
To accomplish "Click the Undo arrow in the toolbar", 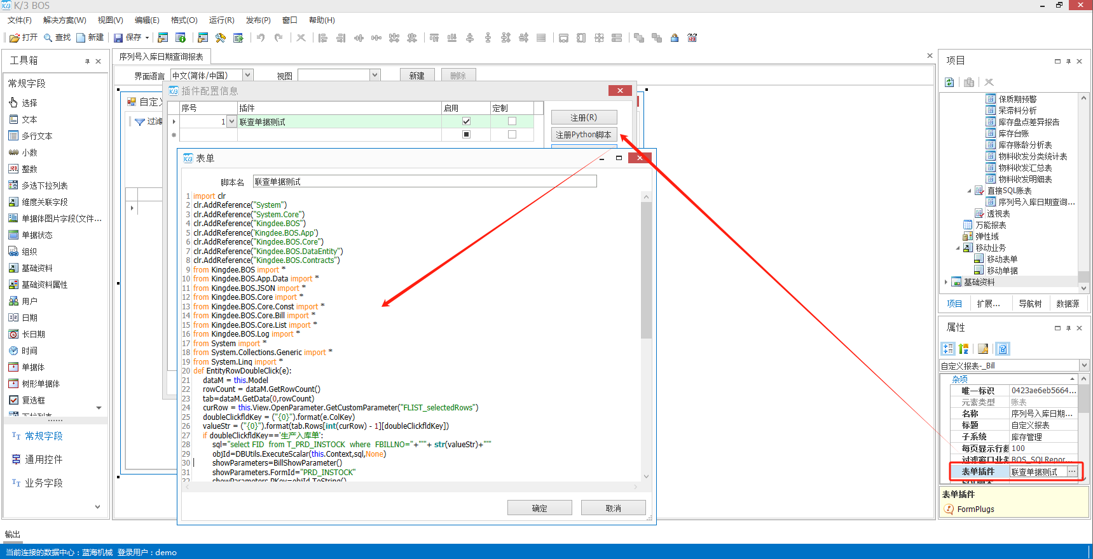I will point(261,38).
